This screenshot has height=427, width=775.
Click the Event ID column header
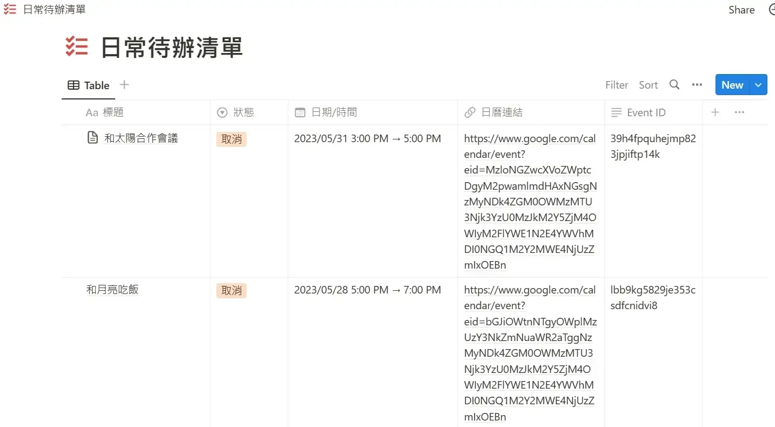coord(653,112)
